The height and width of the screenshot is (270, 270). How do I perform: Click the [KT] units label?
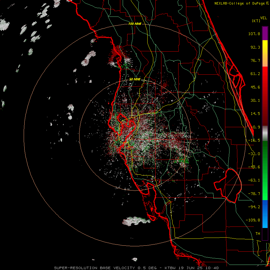pyautogui.click(x=256, y=21)
